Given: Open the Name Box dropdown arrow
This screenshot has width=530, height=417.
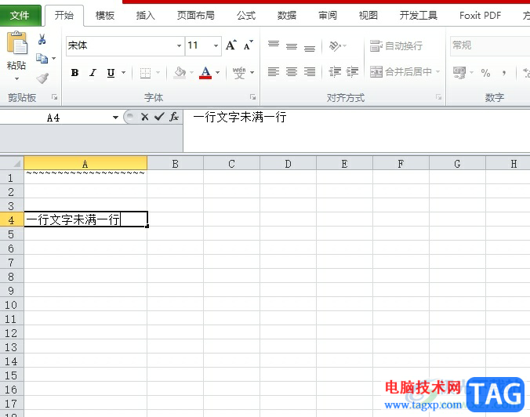Looking at the screenshot, I should 115,118.
